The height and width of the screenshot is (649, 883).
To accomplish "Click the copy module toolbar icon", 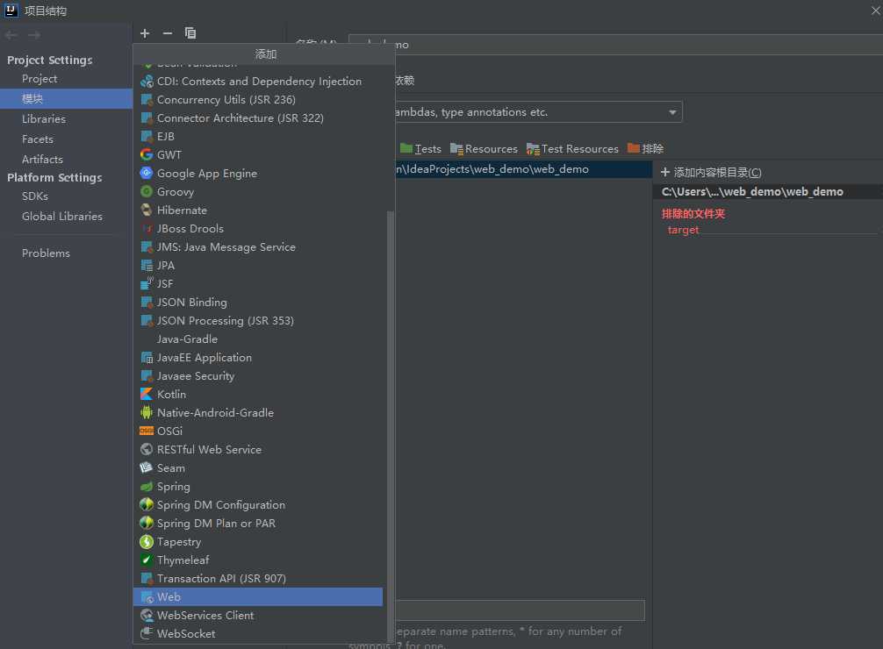I will coord(190,33).
